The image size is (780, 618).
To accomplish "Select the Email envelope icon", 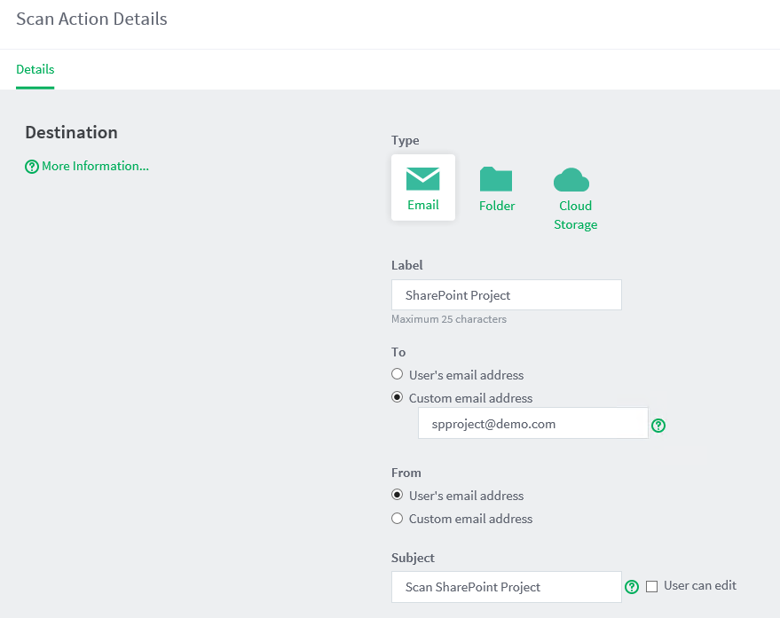I will pos(422,179).
